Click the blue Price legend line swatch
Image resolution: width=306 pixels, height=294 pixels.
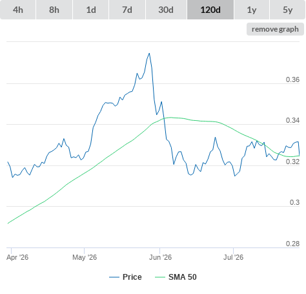(x=114, y=277)
